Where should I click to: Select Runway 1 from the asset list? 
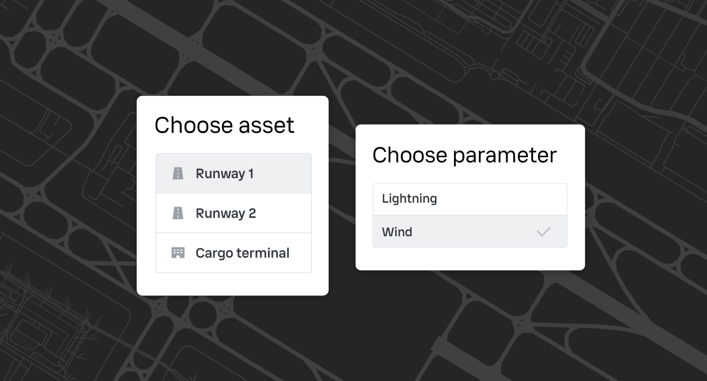click(x=233, y=173)
